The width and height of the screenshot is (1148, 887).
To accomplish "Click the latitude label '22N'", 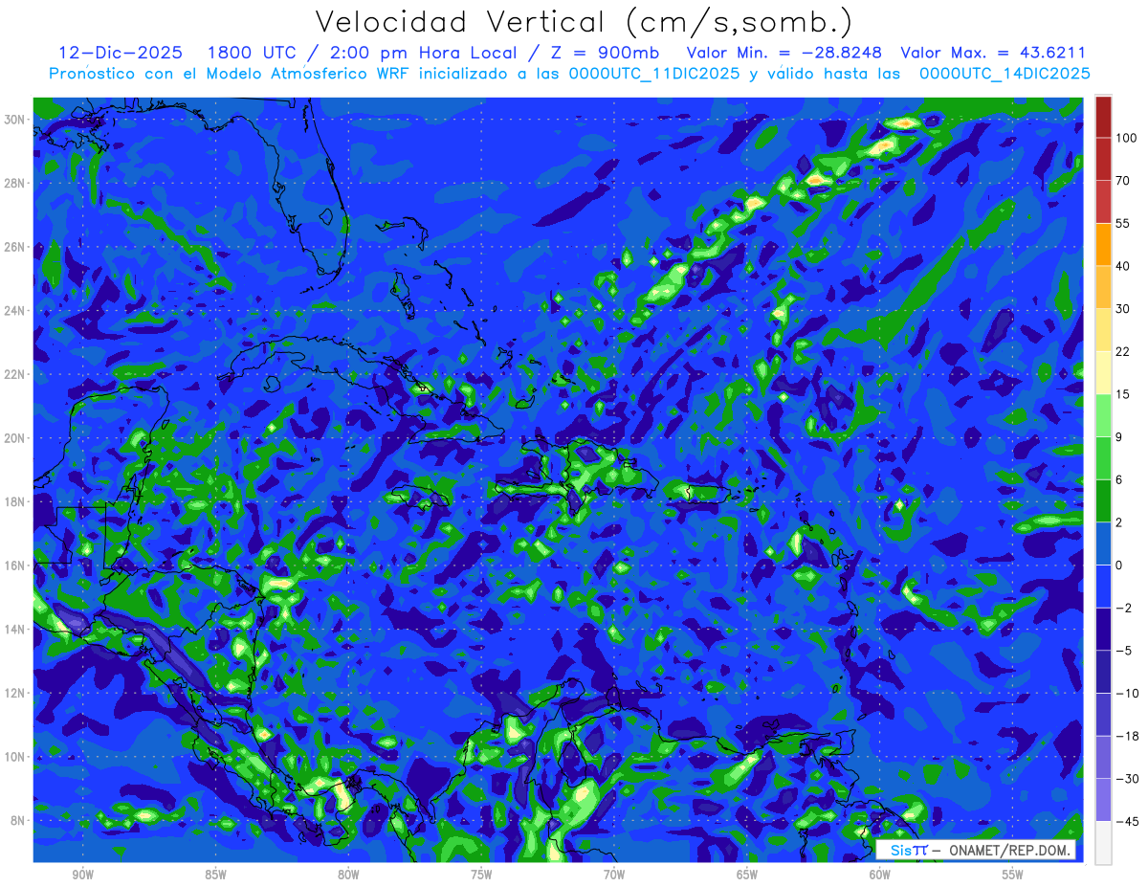I will [16, 374].
